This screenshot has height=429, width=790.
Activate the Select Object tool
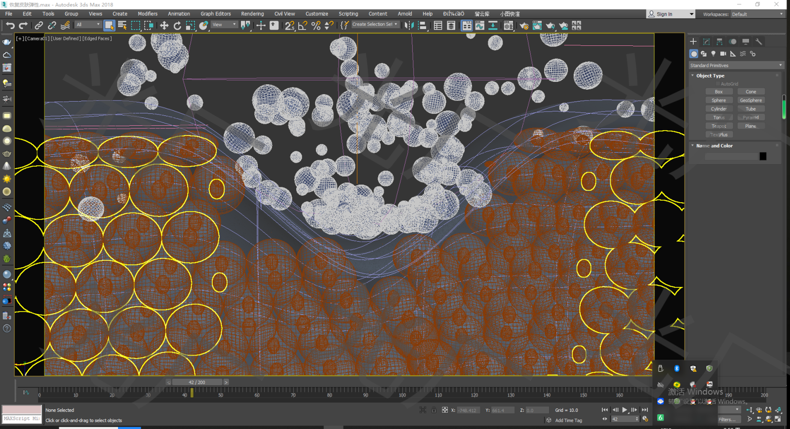click(x=109, y=25)
